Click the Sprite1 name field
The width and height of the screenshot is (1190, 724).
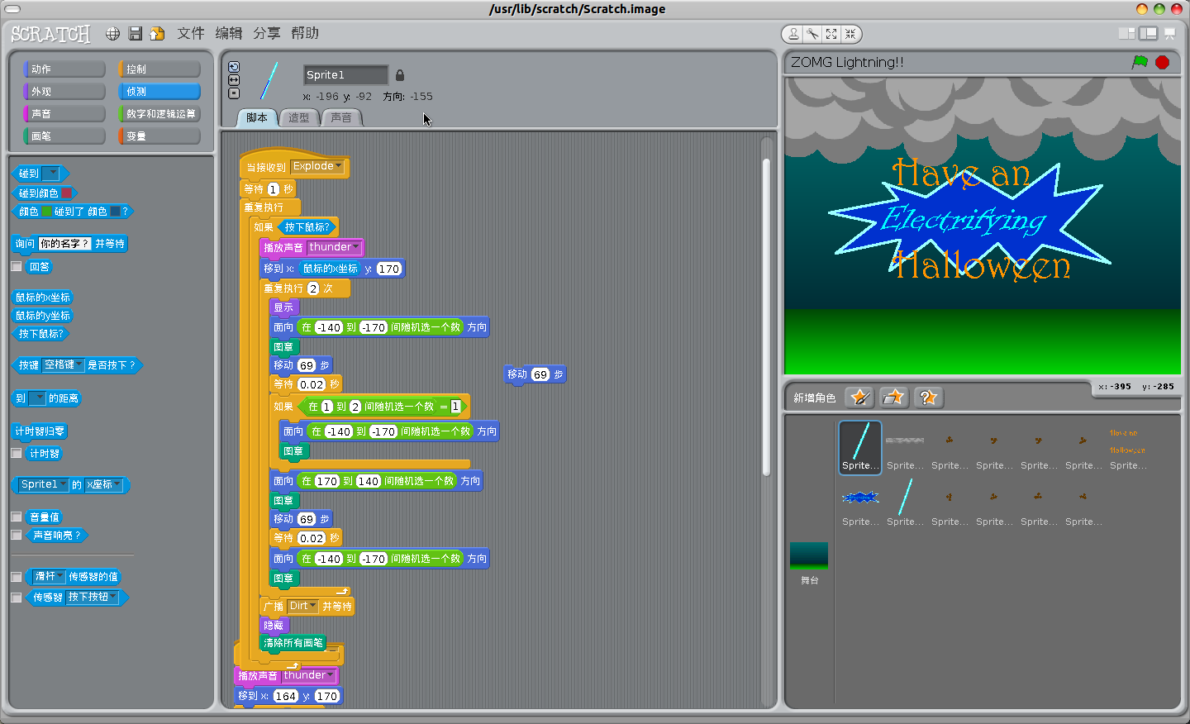coord(345,75)
